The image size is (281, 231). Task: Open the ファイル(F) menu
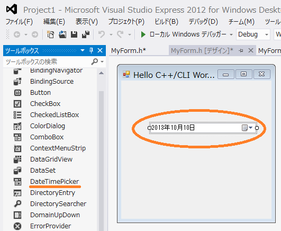coord(19,22)
